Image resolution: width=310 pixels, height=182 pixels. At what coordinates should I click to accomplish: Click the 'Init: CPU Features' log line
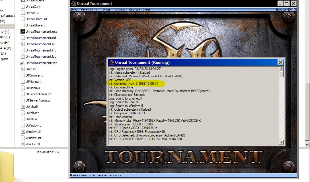[145, 139]
